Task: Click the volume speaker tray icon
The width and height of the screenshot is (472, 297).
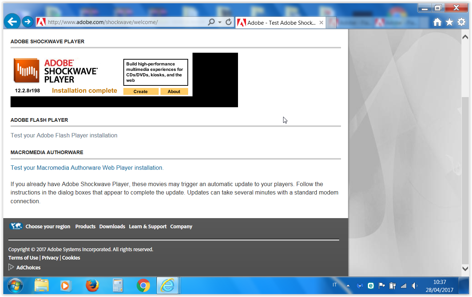Action: (414, 286)
